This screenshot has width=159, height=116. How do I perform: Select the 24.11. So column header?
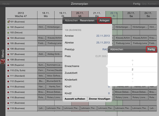148,15
